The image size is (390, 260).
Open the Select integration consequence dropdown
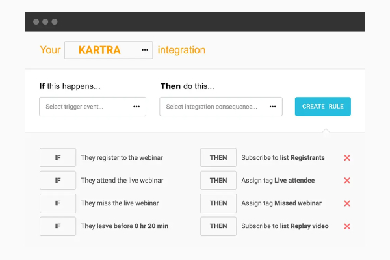(221, 107)
